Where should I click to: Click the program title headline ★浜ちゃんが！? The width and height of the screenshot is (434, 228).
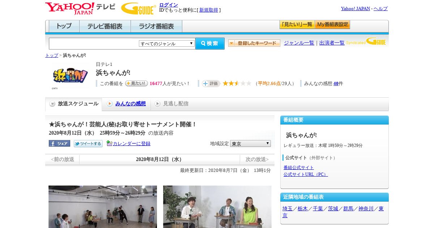tap(123, 124)
